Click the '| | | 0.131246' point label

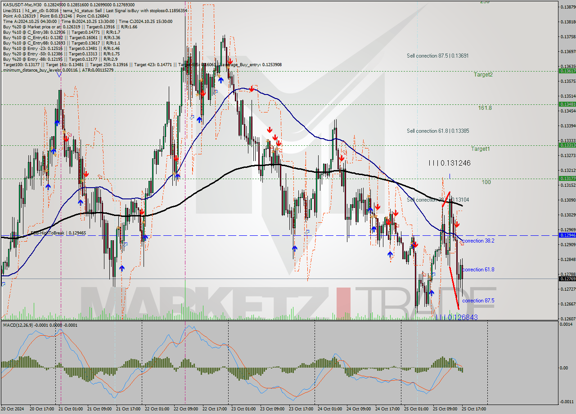450,163
